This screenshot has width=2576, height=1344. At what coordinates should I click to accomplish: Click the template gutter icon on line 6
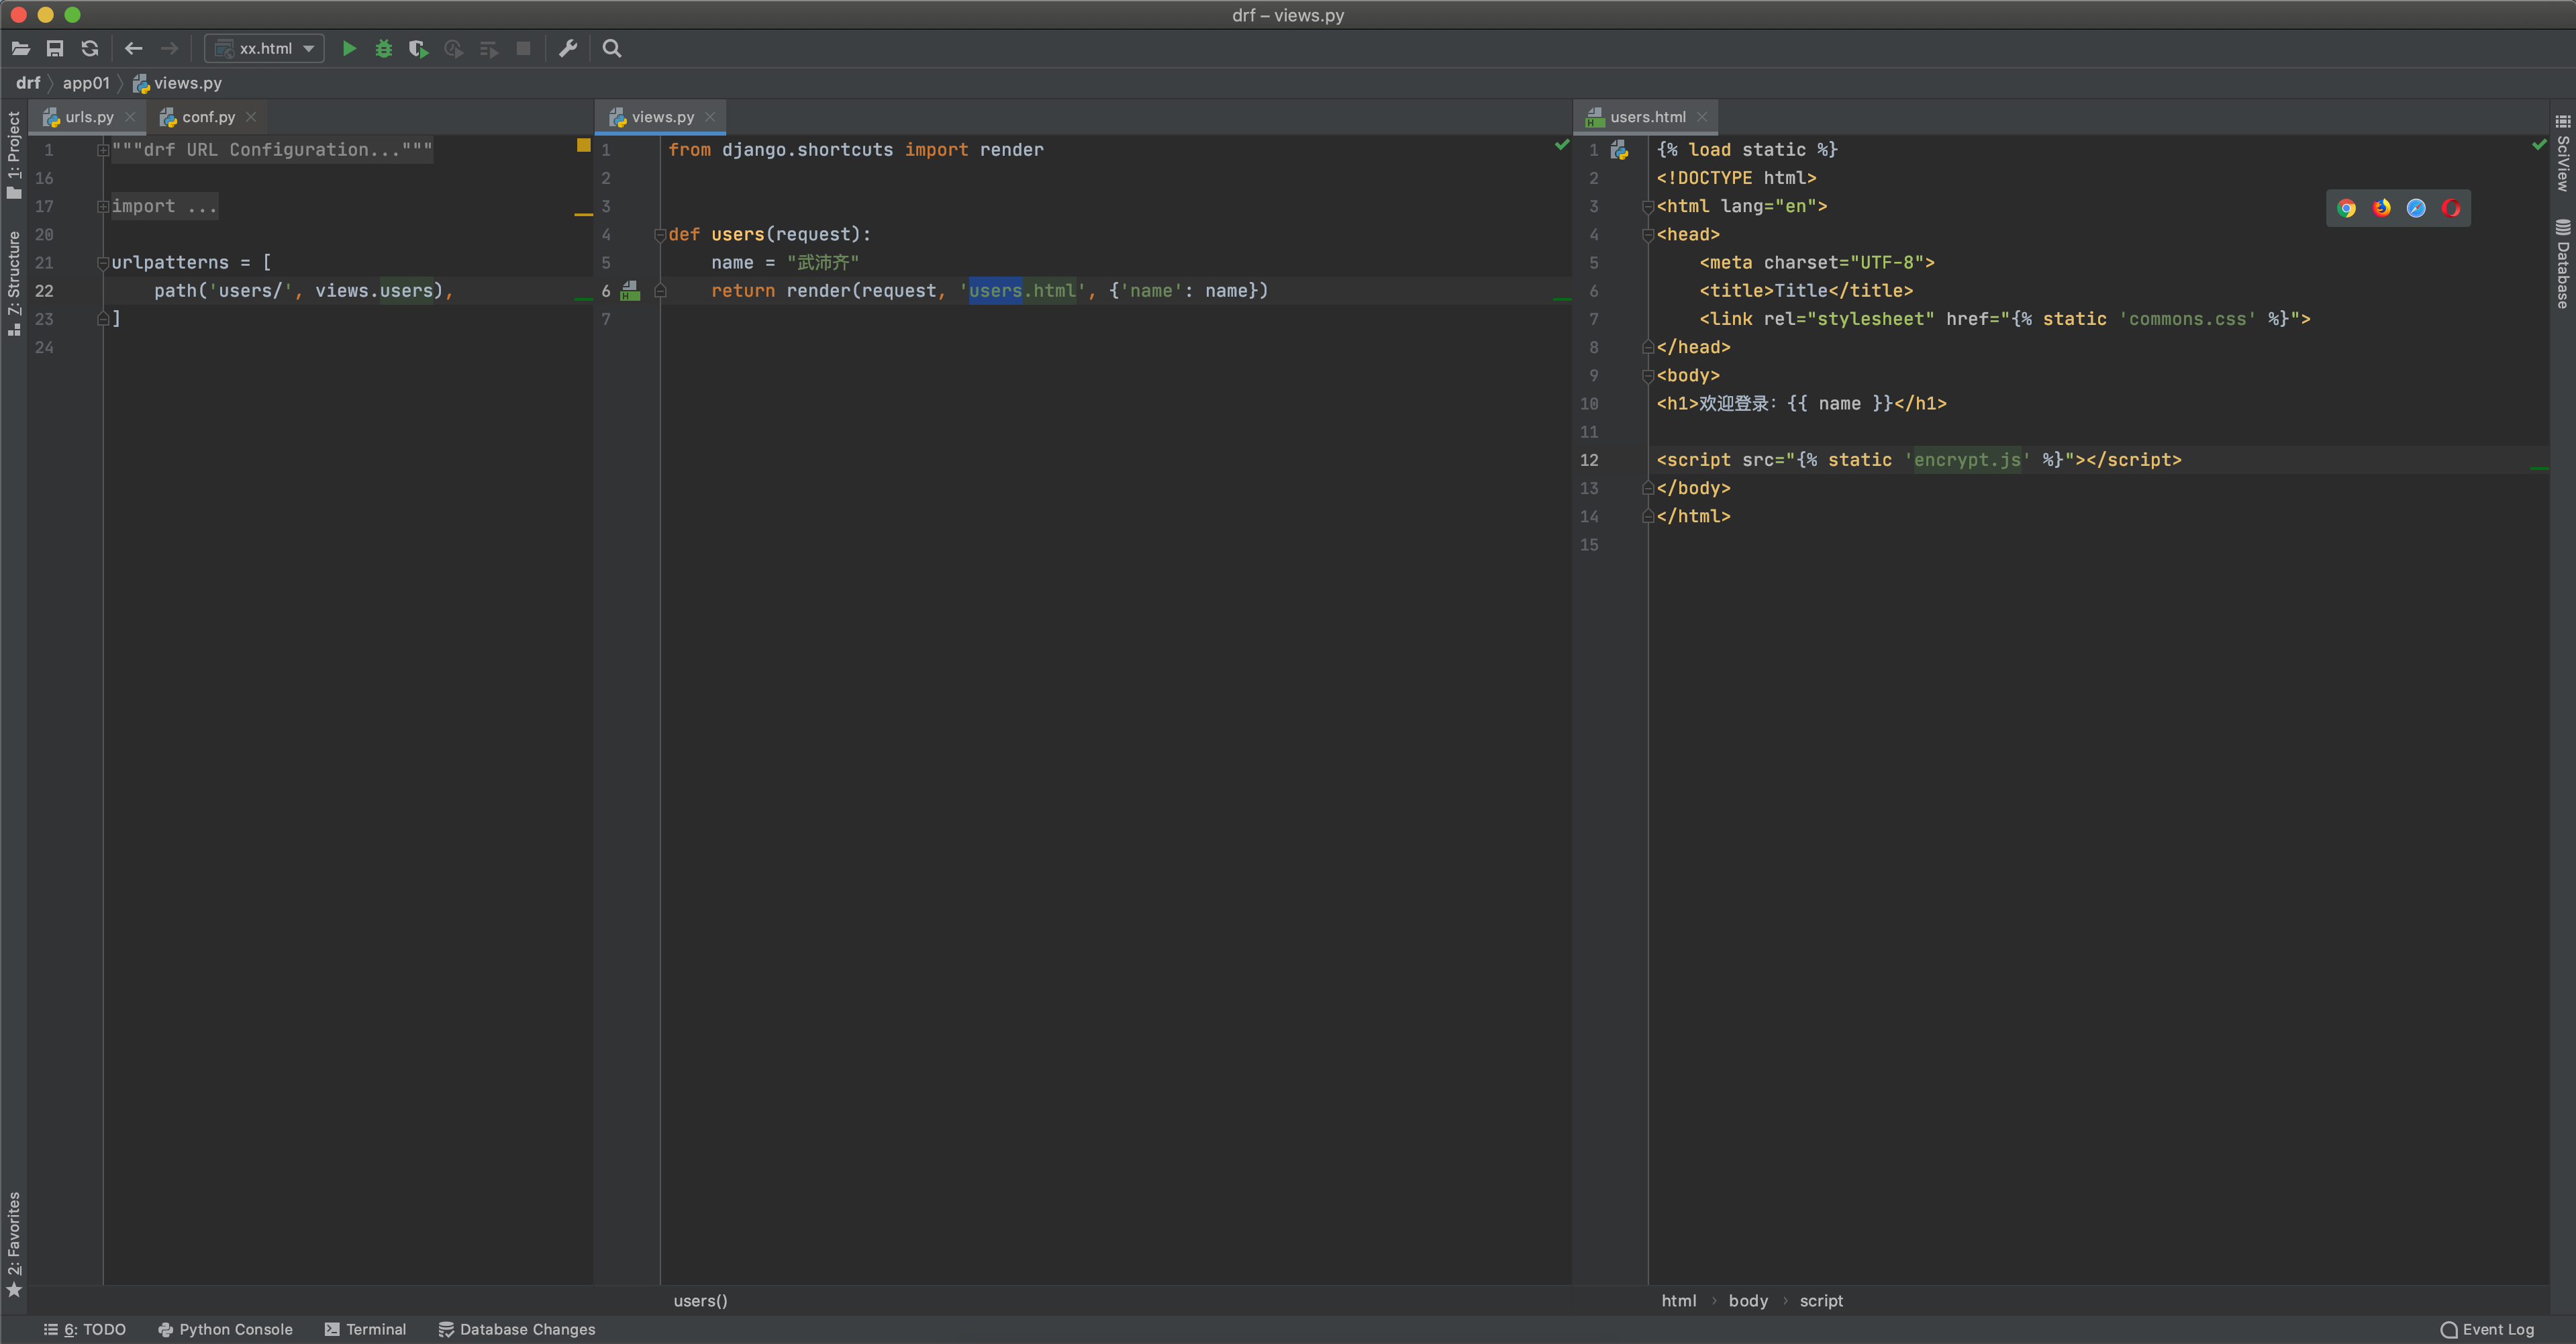pyautogui.click(x=630, y=291)
